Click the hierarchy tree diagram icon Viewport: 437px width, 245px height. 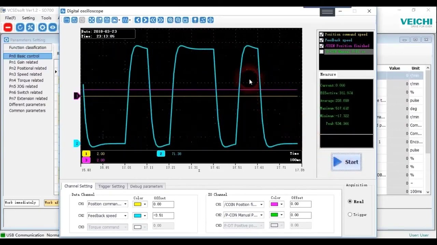(125, 20)
